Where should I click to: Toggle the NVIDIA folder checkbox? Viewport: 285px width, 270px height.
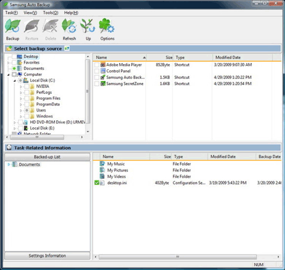(x=27, y=87)
